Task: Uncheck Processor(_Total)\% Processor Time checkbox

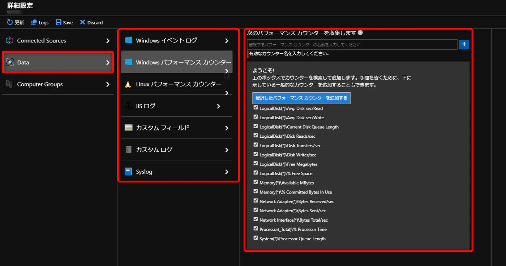Action: coord(256,229)
